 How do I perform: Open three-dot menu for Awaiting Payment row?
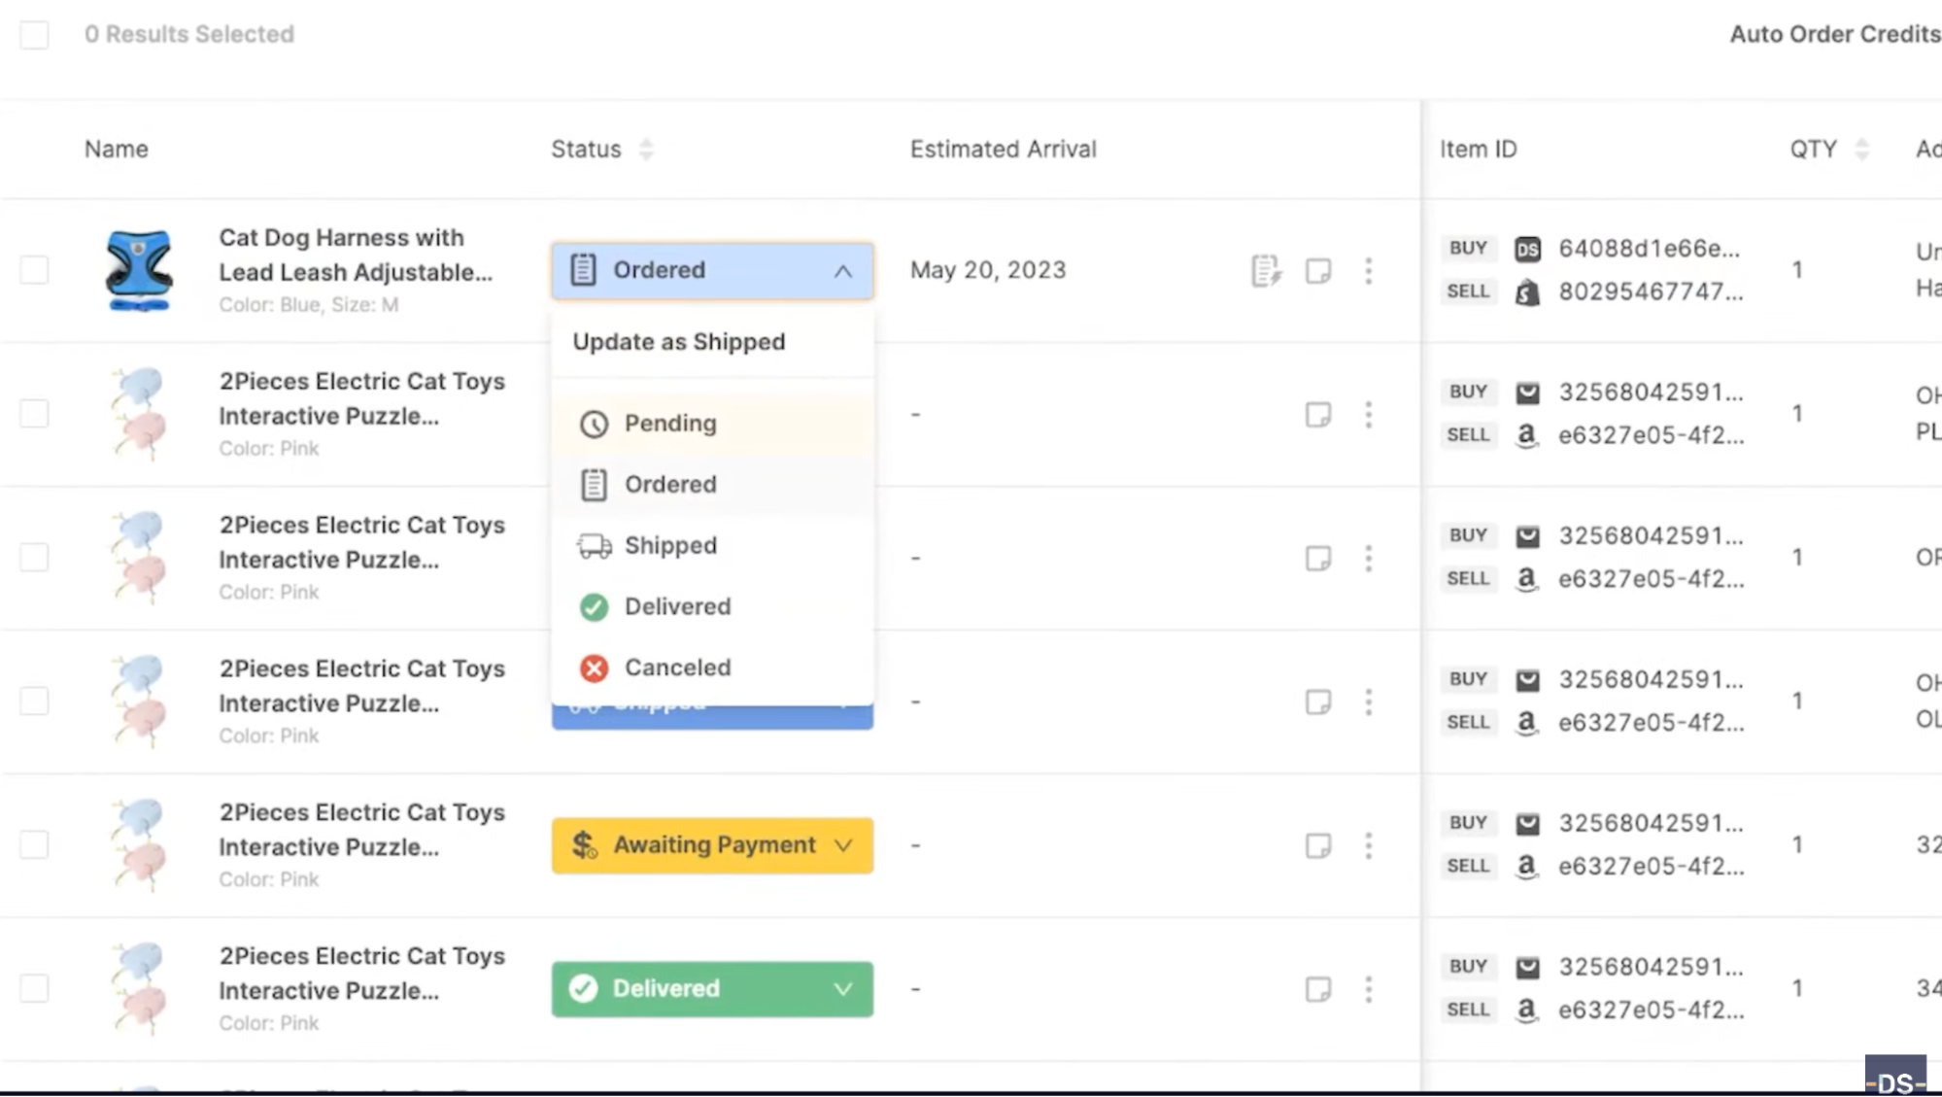click(x=1369, y=846)
